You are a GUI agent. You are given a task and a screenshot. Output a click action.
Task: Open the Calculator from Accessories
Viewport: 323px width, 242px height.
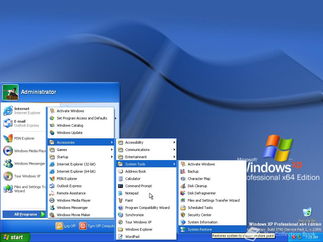[133, 179]
